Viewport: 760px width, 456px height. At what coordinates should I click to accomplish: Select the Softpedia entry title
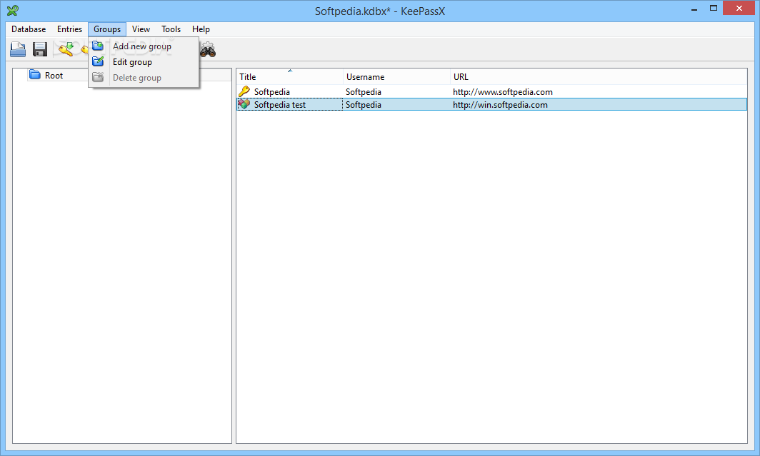(x=272, y=92)
